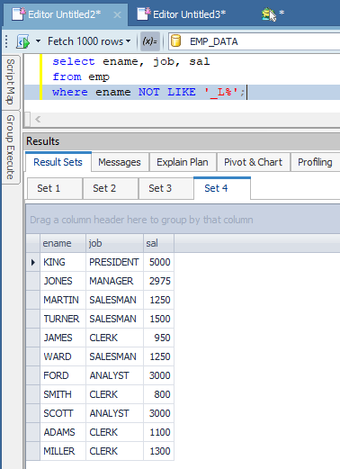Select the MARTIN cell
Image resolution: width=340 pixels, height=469 pixels.
pos(63,300)
